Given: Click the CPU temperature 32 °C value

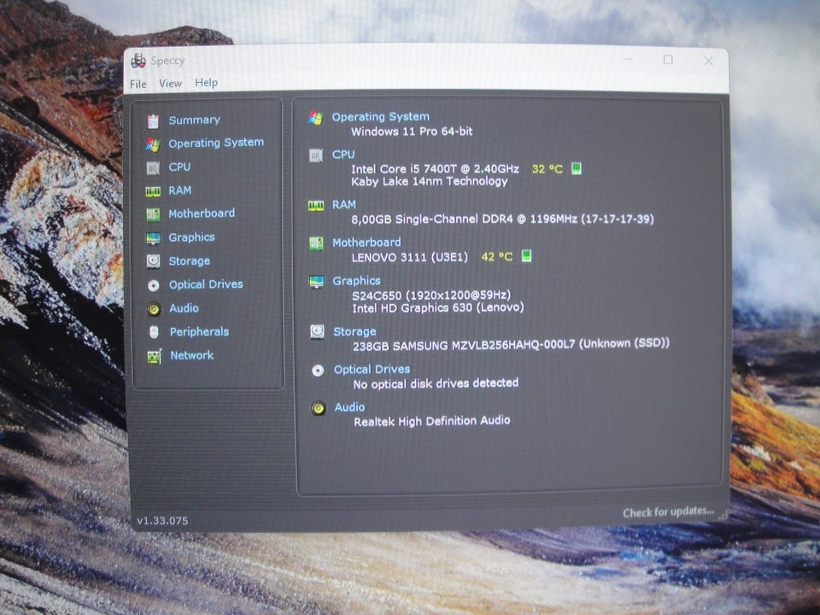Looking at the screenshot, I should click(x=547, y=169).
